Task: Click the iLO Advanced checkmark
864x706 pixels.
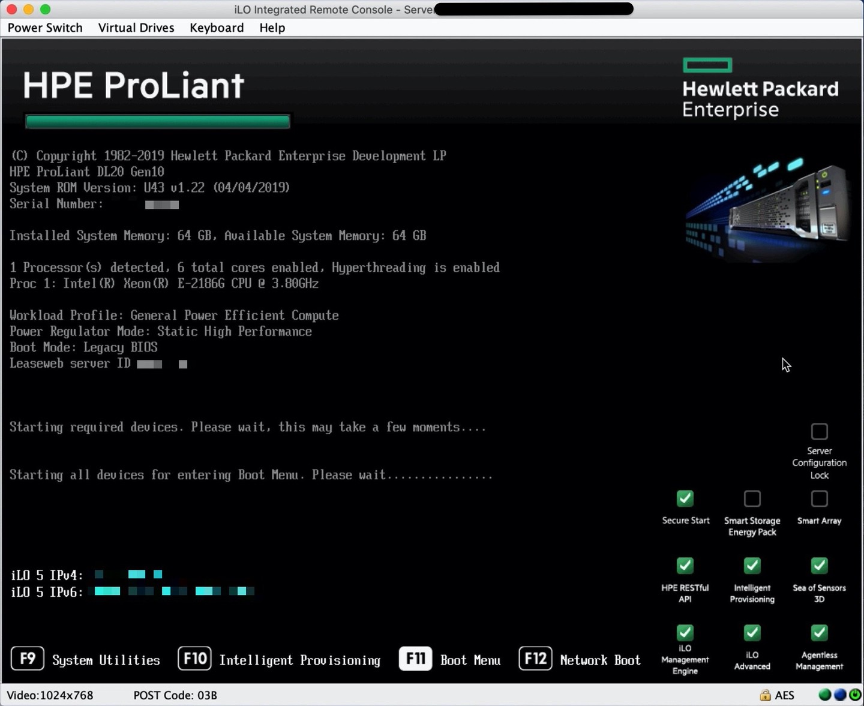Action: click(x=752, y=633)
